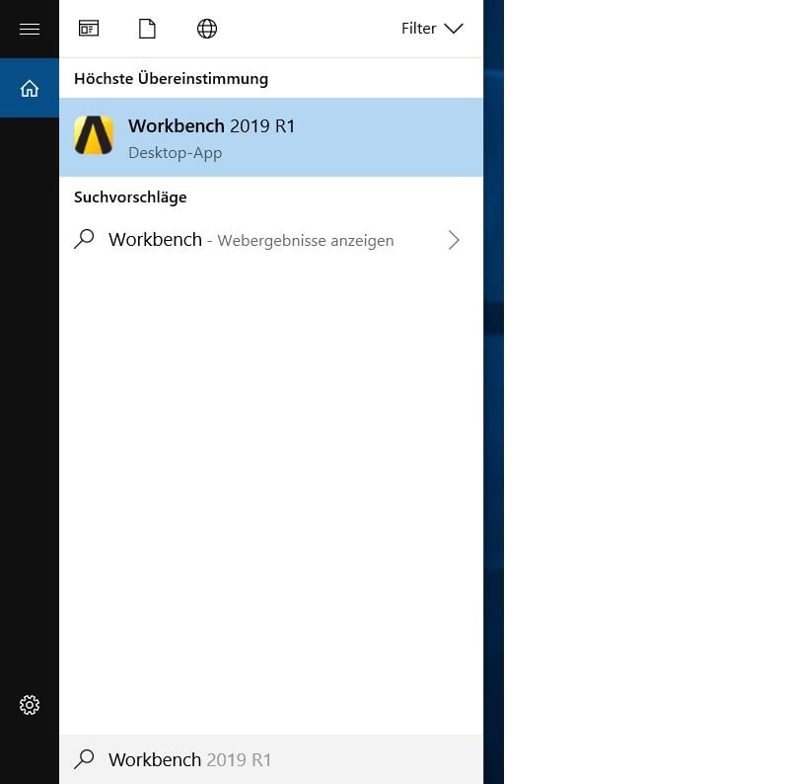Viewport: 789px width, 784px height.
Task: Expand the Filter dropdown
Action: (432, 29)
